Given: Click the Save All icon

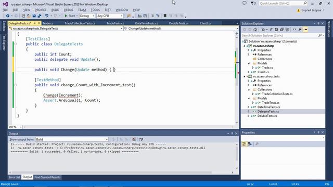Looking at the screenshot, I should [x=40, y=16].
